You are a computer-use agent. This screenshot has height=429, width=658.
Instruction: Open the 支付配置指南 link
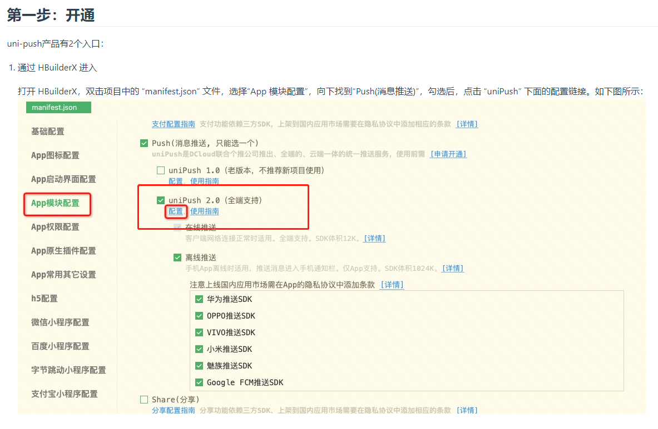pos(174,124)
